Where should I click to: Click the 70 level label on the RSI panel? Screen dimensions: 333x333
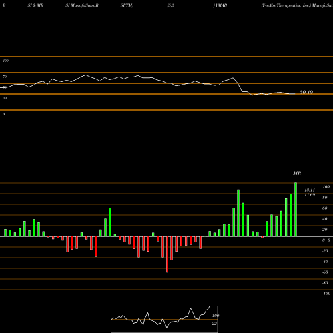5,77
